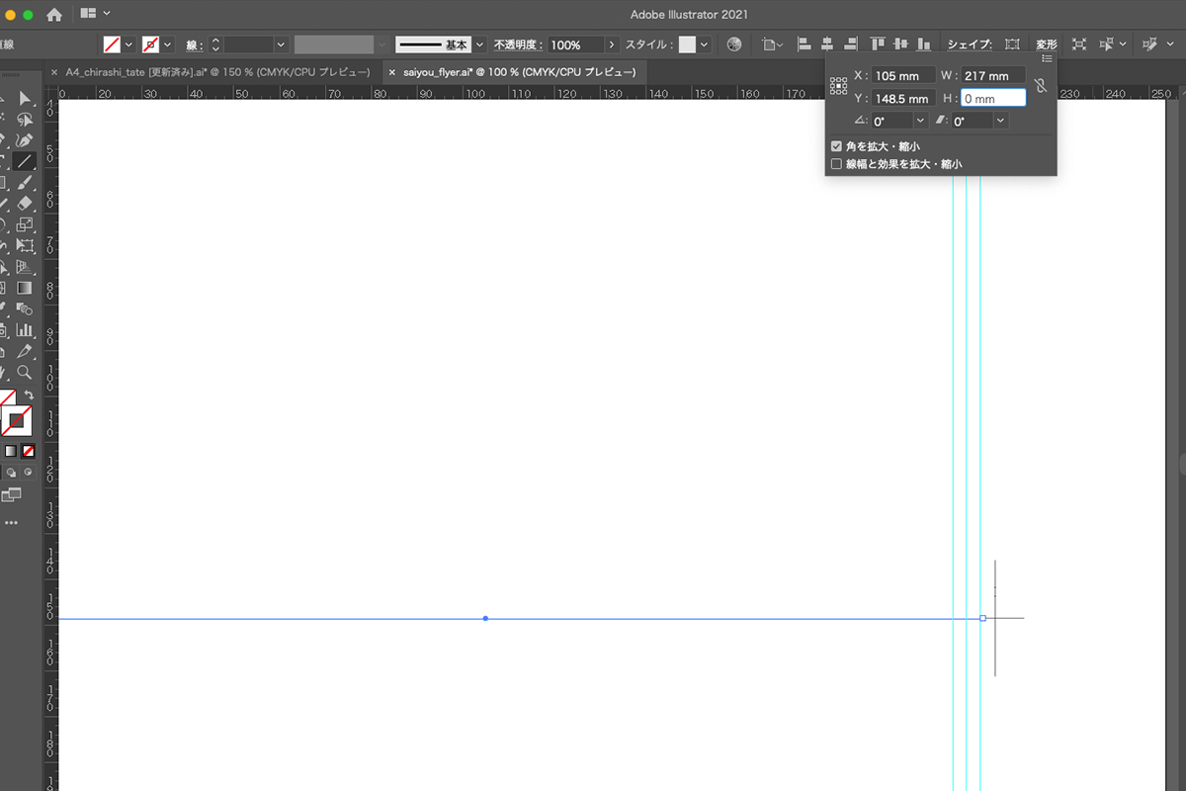Screen dimensions: 1186x791
Task: Click the 不透明度 opacity label link
Action: [518, 44]
